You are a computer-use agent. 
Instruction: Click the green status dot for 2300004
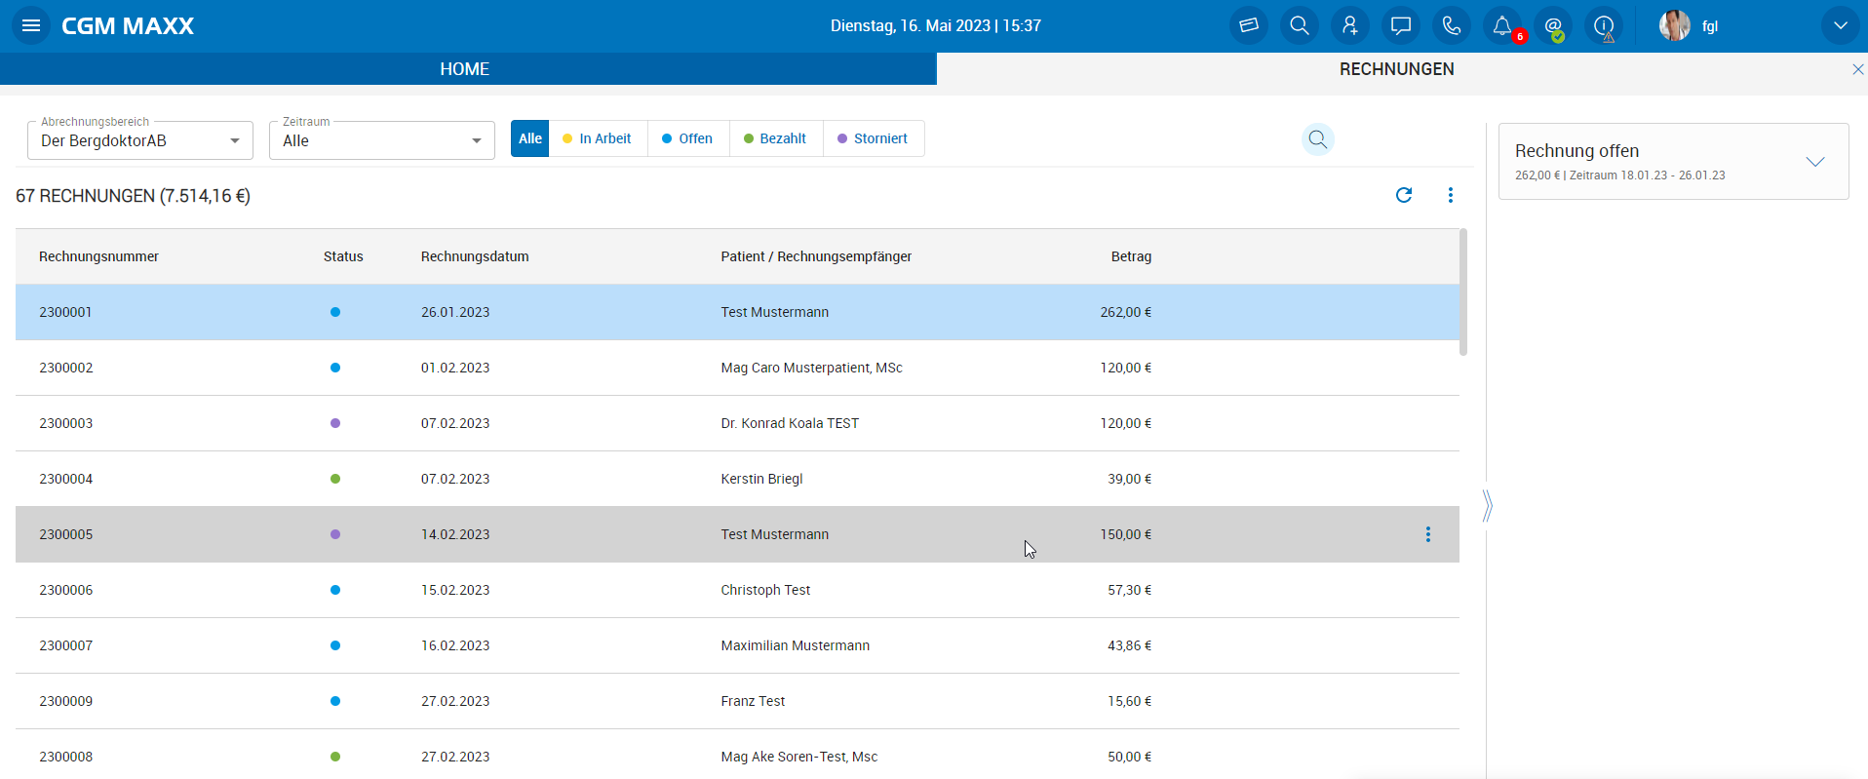point(335,479)
